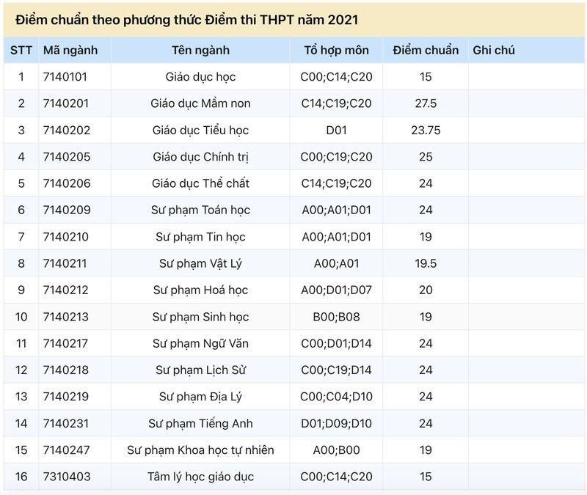Select Sư phạm Khoa học tự nhiên cell
This screenshot has height=495, width=587.
[200, 450]
